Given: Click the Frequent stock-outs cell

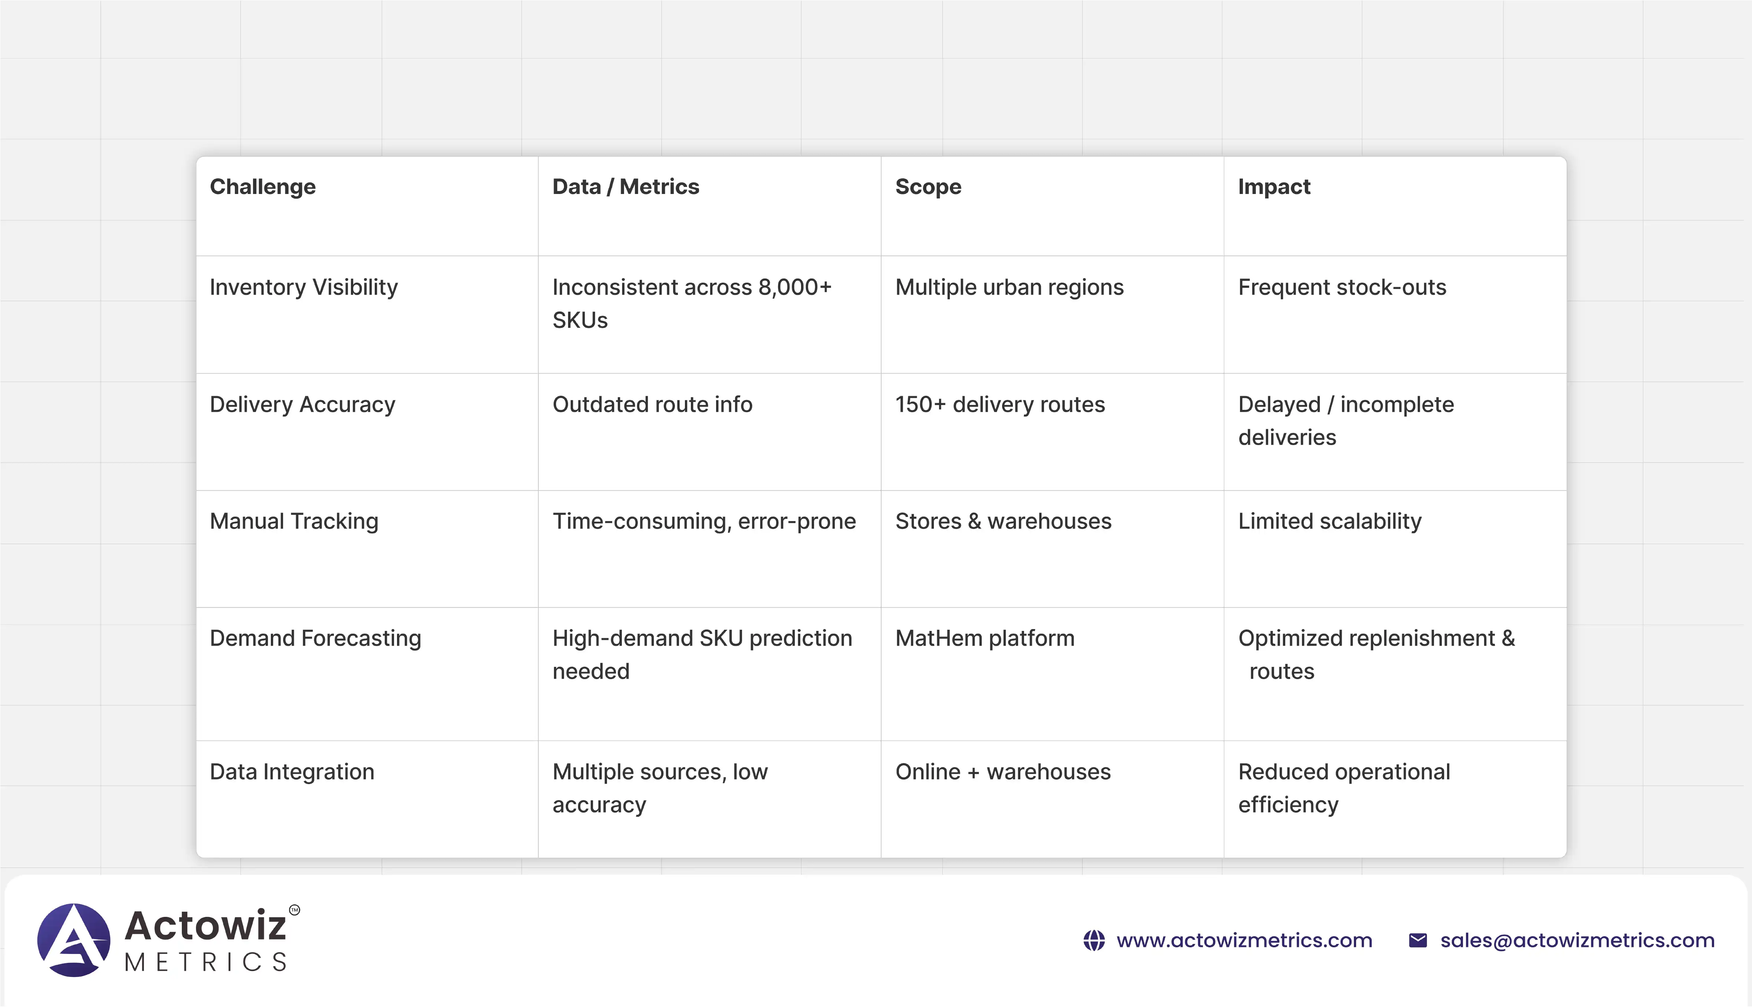Looking at the screenshot, I should (x=1341, y=287).
